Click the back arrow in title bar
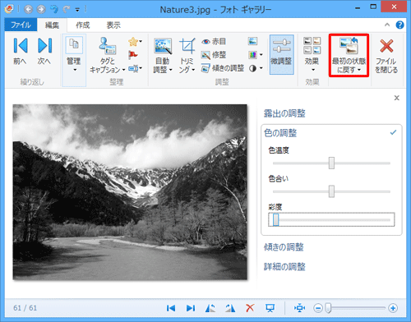The width and height of the screenshot is (411, 322). coord(28,10)
